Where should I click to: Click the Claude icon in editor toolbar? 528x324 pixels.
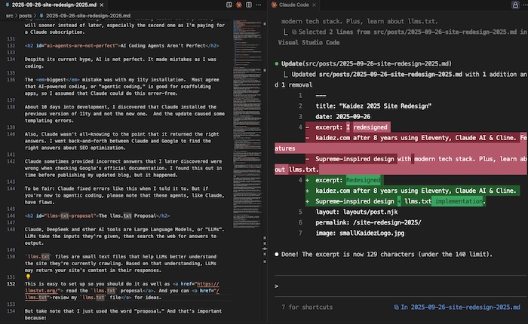click(238, 5)
